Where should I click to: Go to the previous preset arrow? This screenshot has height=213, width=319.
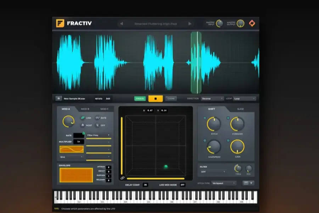[x=122, y=24]
